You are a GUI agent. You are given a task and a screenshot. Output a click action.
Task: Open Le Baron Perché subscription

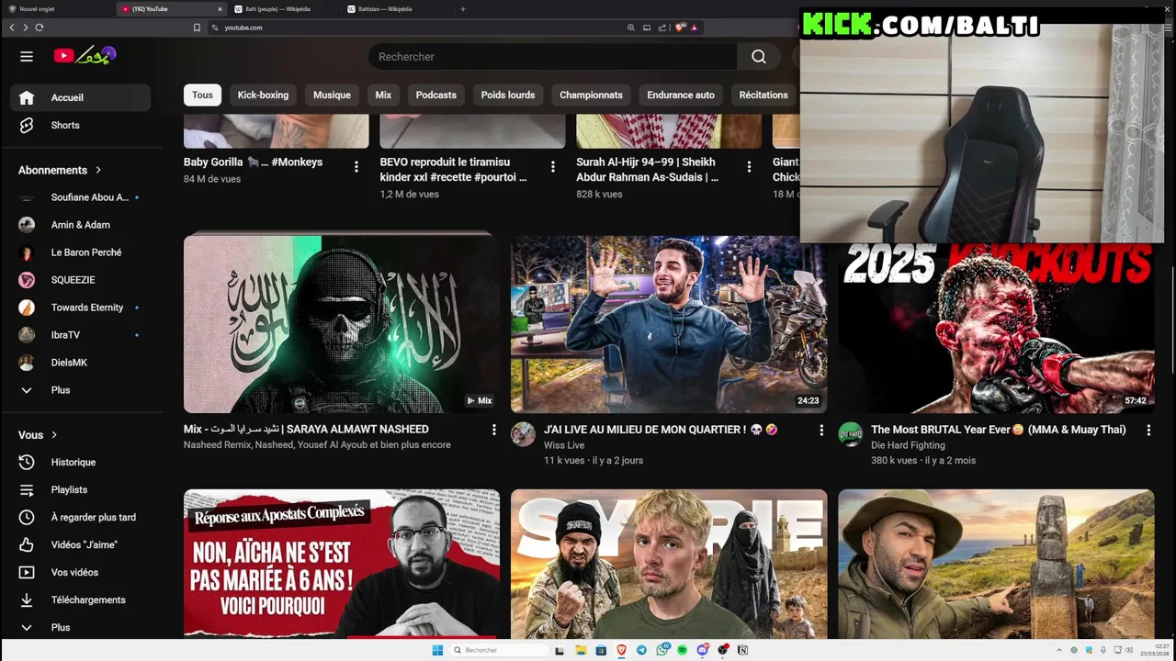click(x=80, y=252)
